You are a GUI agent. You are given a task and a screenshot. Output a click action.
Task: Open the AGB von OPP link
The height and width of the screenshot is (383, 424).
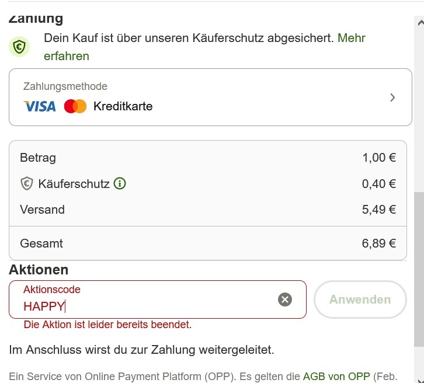pos(336,377)
